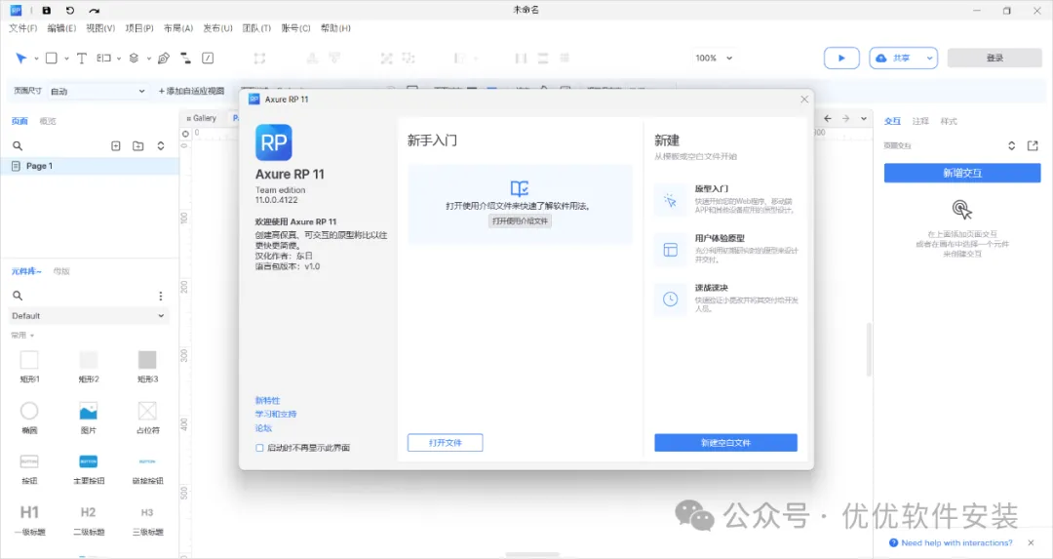The height and width of the screenshot is (559, 1053).
Task: Open the 发布(U) menu
Action: click(217, 28)
